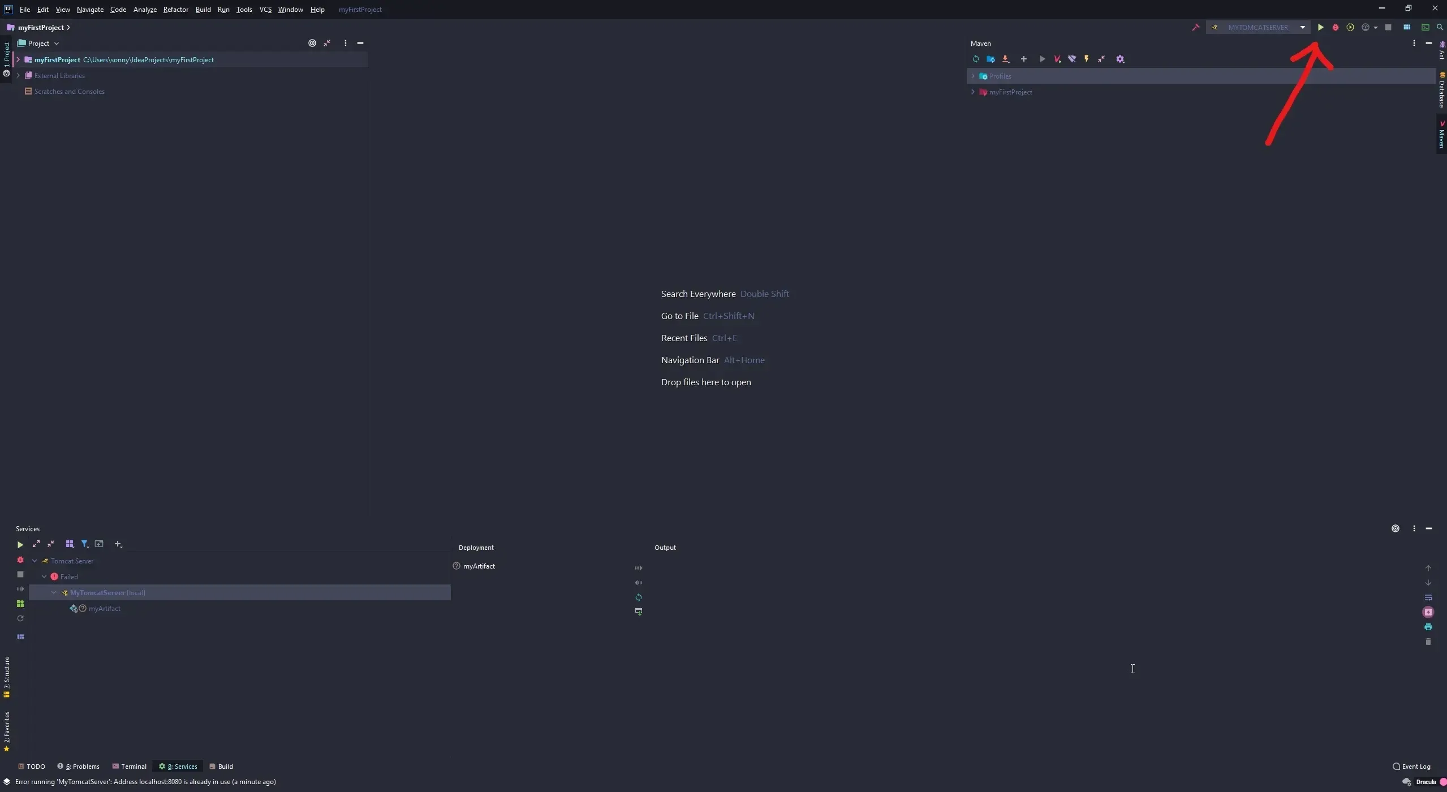Click the red Debug bug icon
The image size is (1447, 792).
[x=1335, y=27]
